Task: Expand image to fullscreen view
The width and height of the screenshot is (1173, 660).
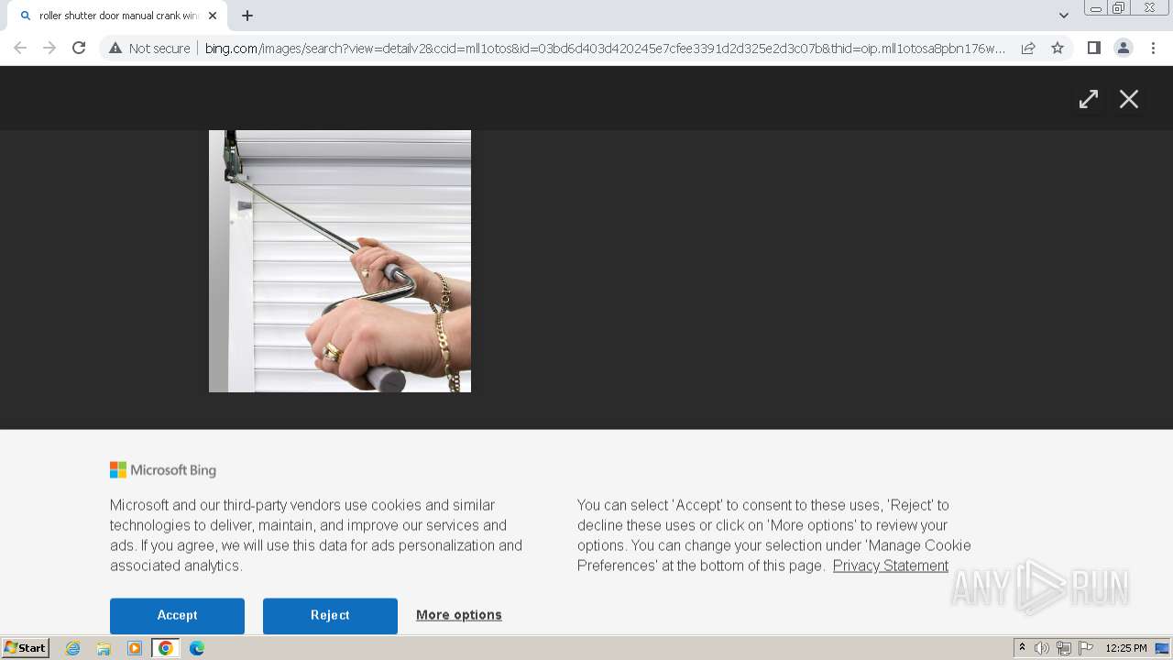Action: 1088,99
